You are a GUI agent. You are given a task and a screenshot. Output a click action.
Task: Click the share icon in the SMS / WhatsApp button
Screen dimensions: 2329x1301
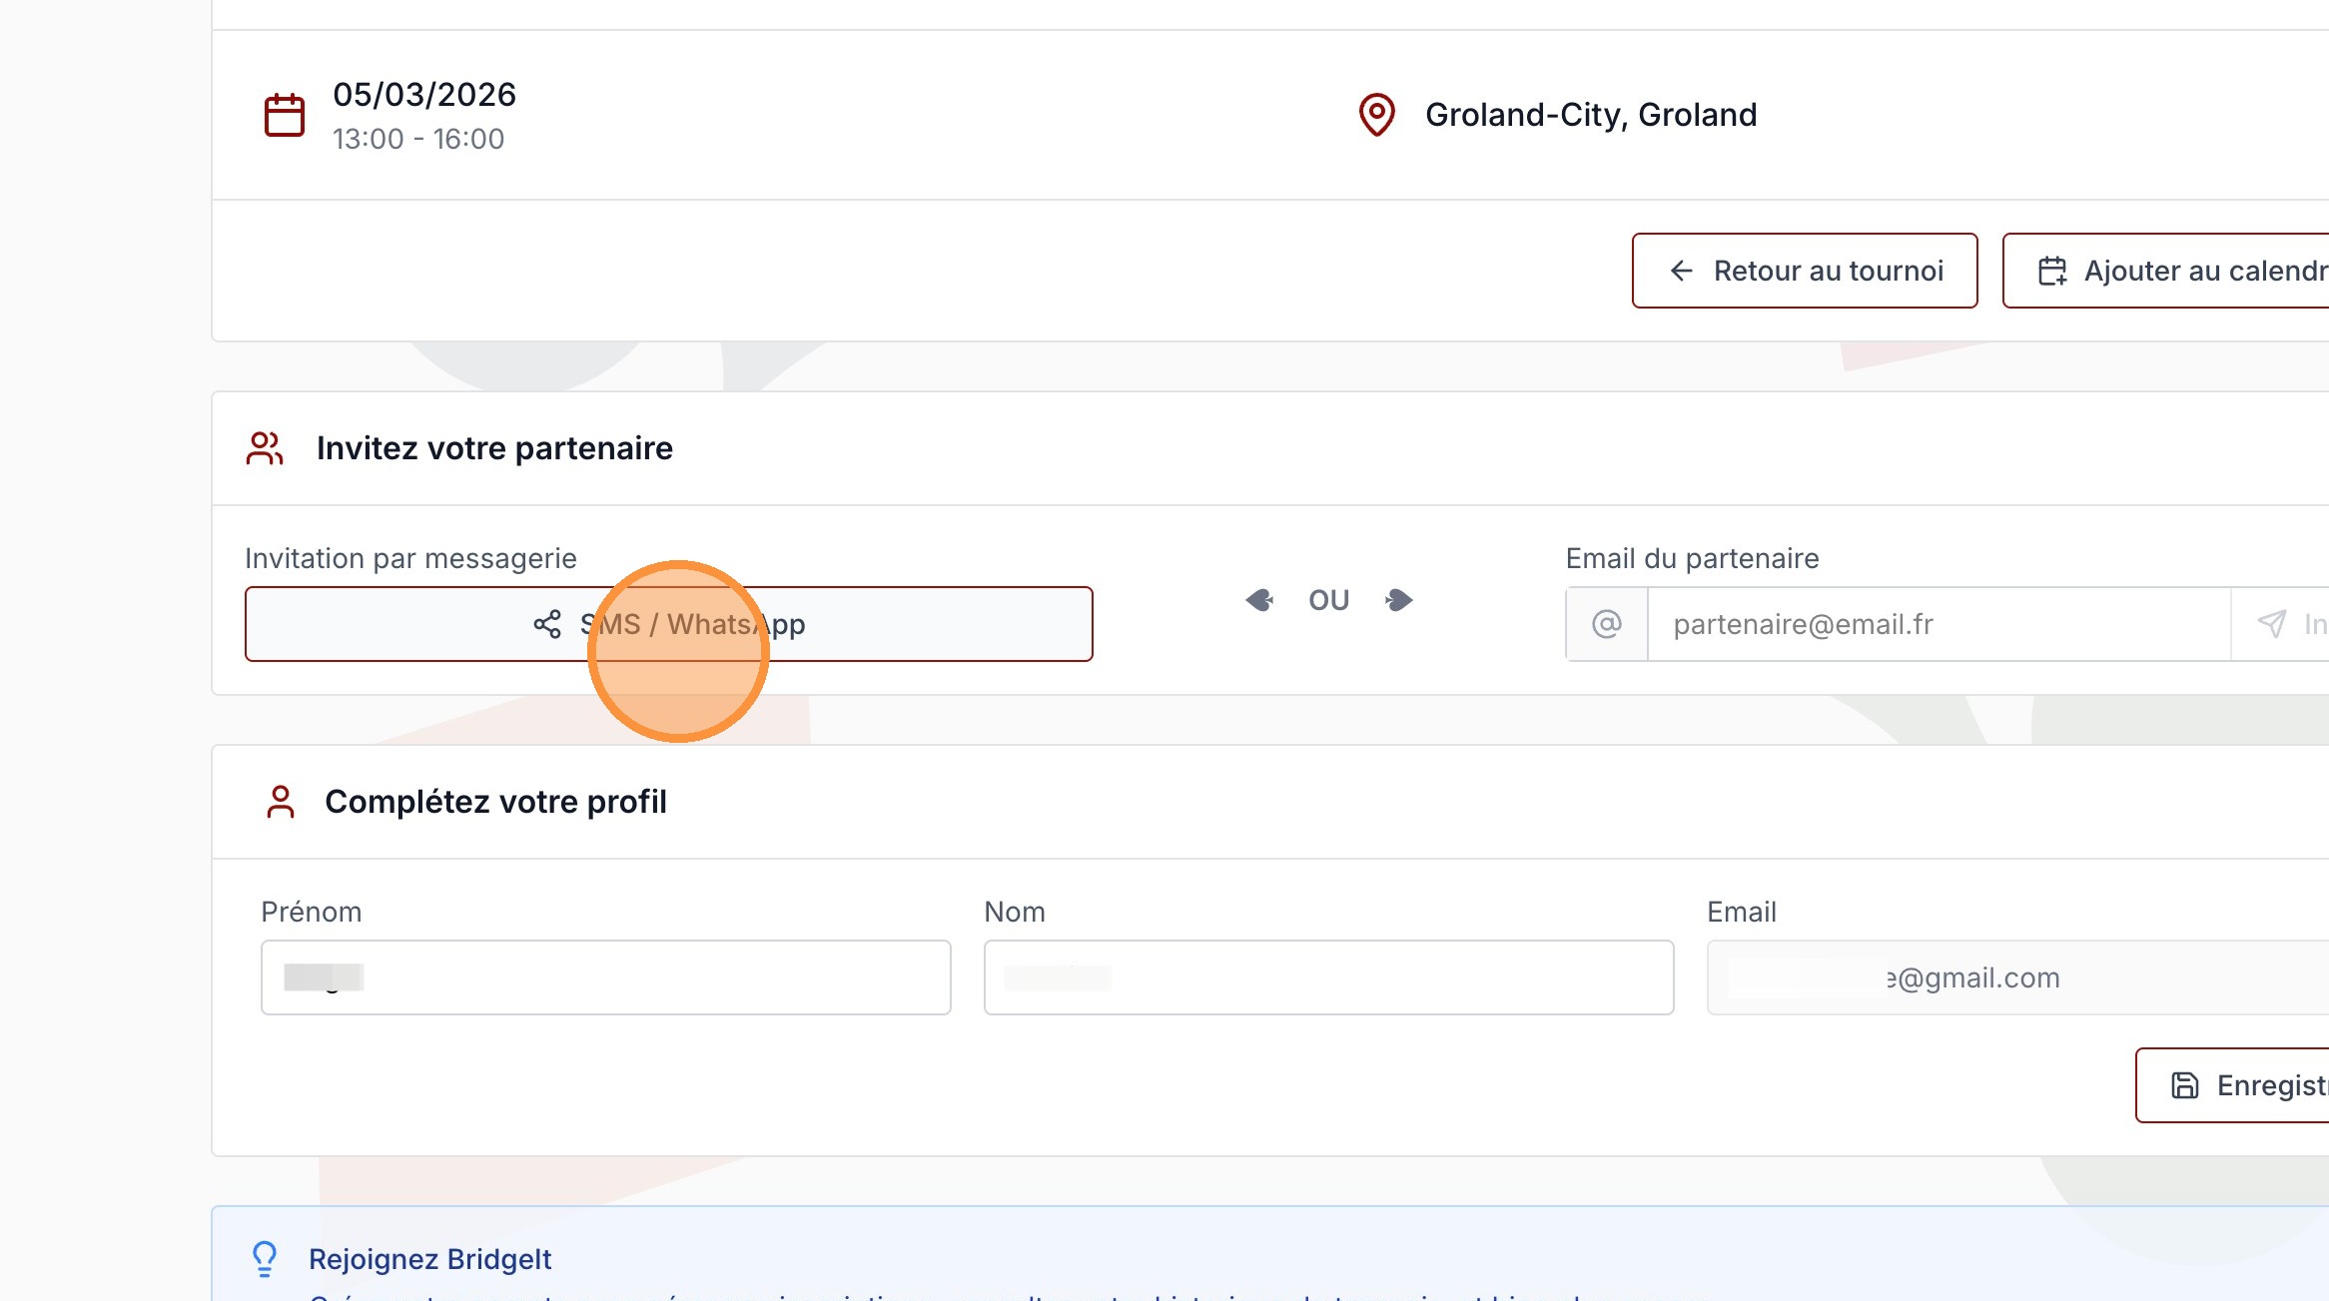(547, 625)
